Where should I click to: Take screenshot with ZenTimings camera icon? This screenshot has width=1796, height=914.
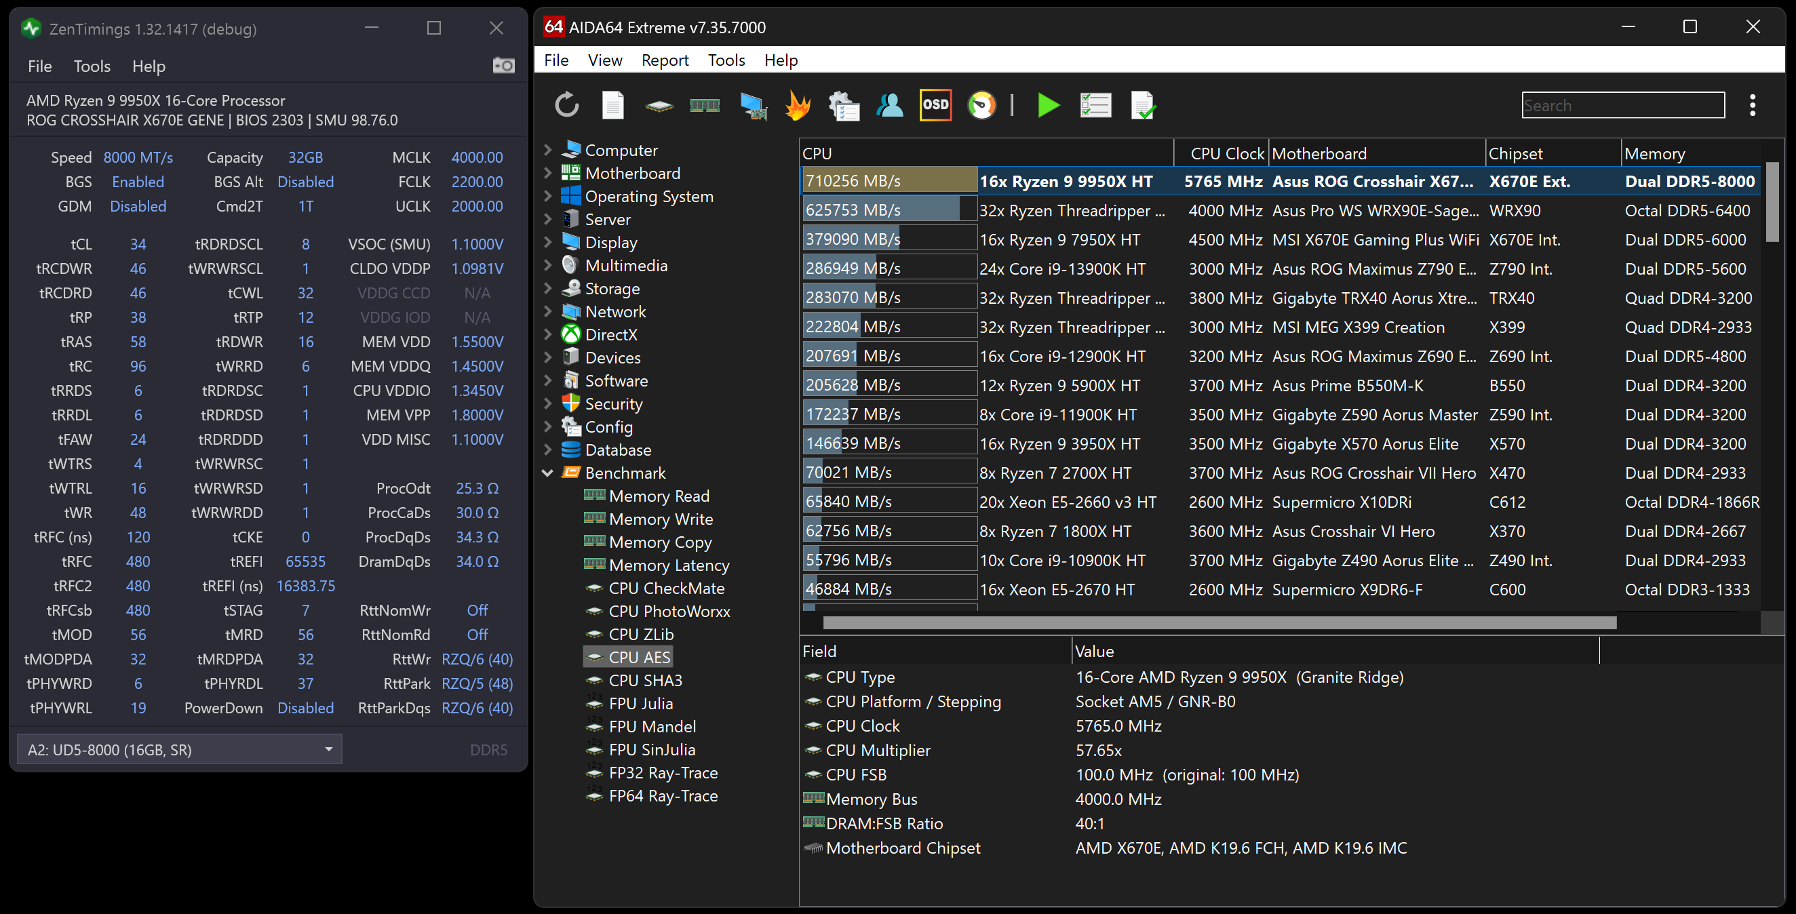click(503, 66)
